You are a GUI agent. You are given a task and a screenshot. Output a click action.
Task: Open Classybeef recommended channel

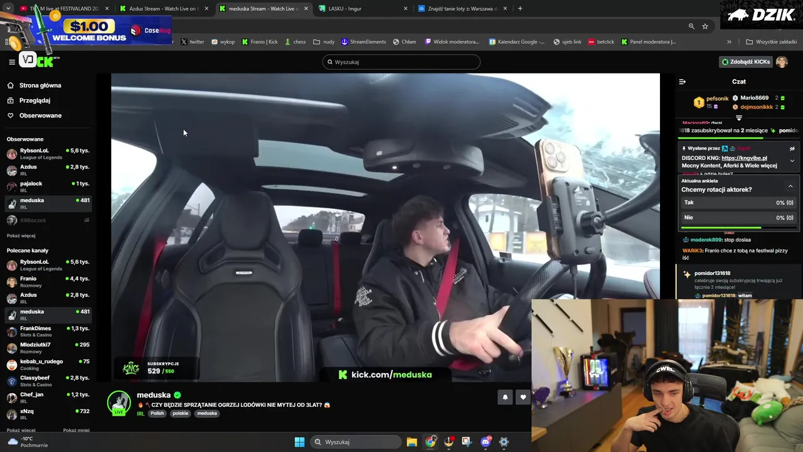coord(47,381)
